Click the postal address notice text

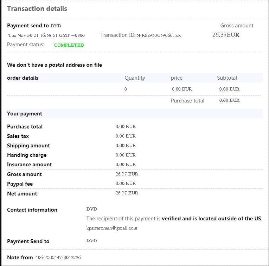55,65
